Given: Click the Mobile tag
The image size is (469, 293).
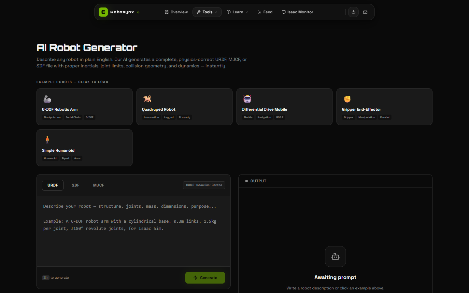Looking at the screenshot, I should [x=248, y=117].
